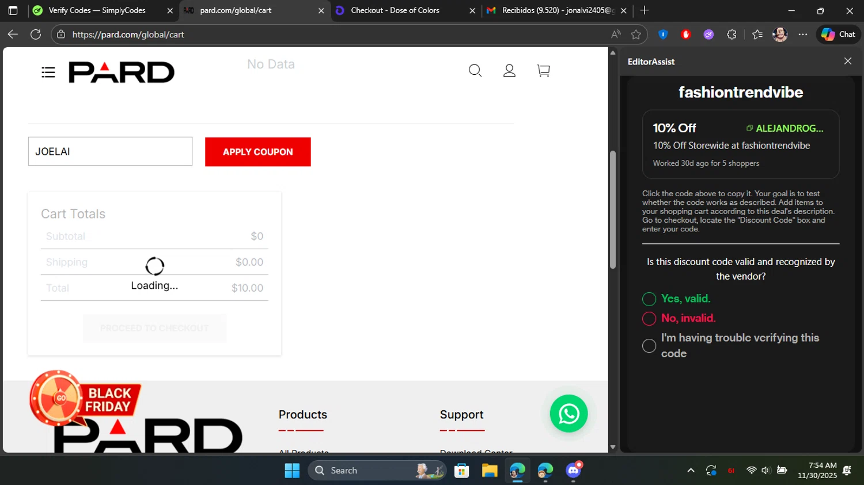Open Bitwarden shield extension icon
The image size is (864, 485).
(x=663, y=35)
